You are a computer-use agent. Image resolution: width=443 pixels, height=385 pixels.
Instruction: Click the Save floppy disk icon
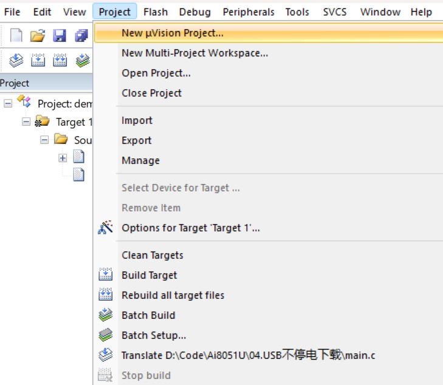pos(60,36)
